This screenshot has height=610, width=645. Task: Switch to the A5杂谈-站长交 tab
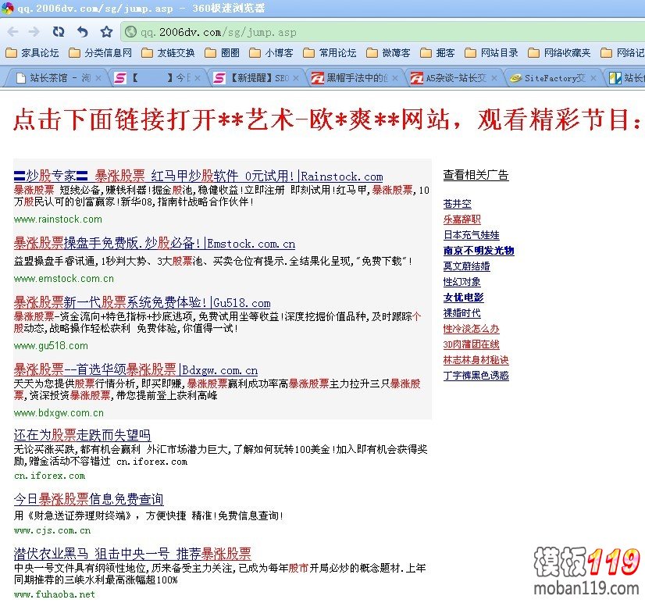[x=454, y=78]
